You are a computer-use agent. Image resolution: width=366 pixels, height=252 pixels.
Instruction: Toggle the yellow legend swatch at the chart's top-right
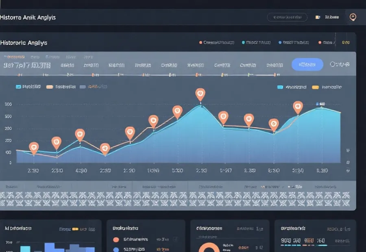click(x=315, y=87)
